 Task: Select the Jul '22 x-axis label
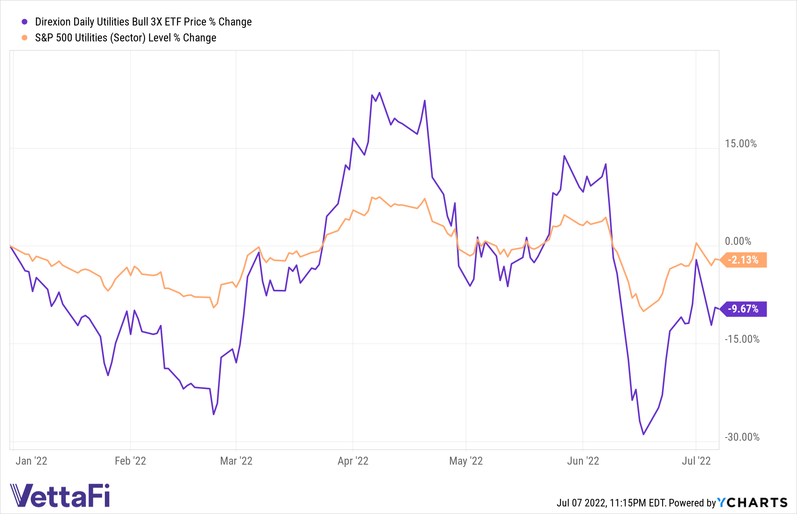pos(696,461)
